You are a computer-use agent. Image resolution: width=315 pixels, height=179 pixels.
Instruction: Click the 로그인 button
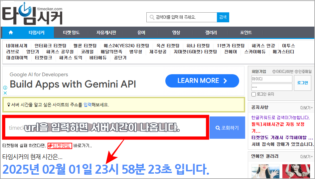pos(303,83)
